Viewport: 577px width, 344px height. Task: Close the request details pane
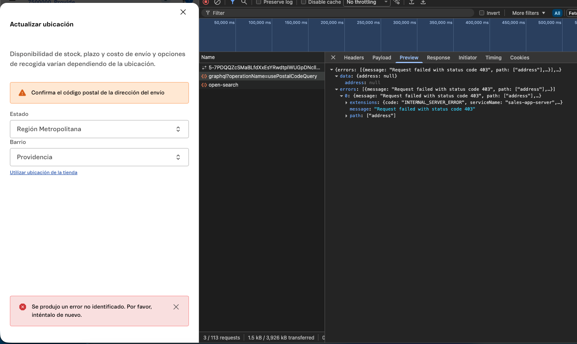[x=333, y=57]
